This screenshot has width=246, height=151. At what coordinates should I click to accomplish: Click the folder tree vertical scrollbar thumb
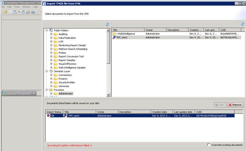(108, 48)
